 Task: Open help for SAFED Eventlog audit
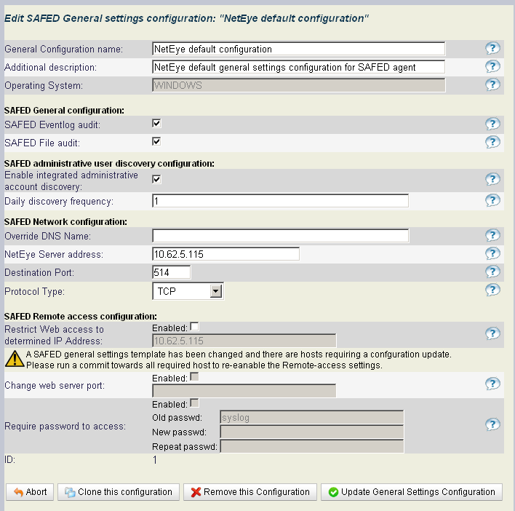tap(492, 124)
